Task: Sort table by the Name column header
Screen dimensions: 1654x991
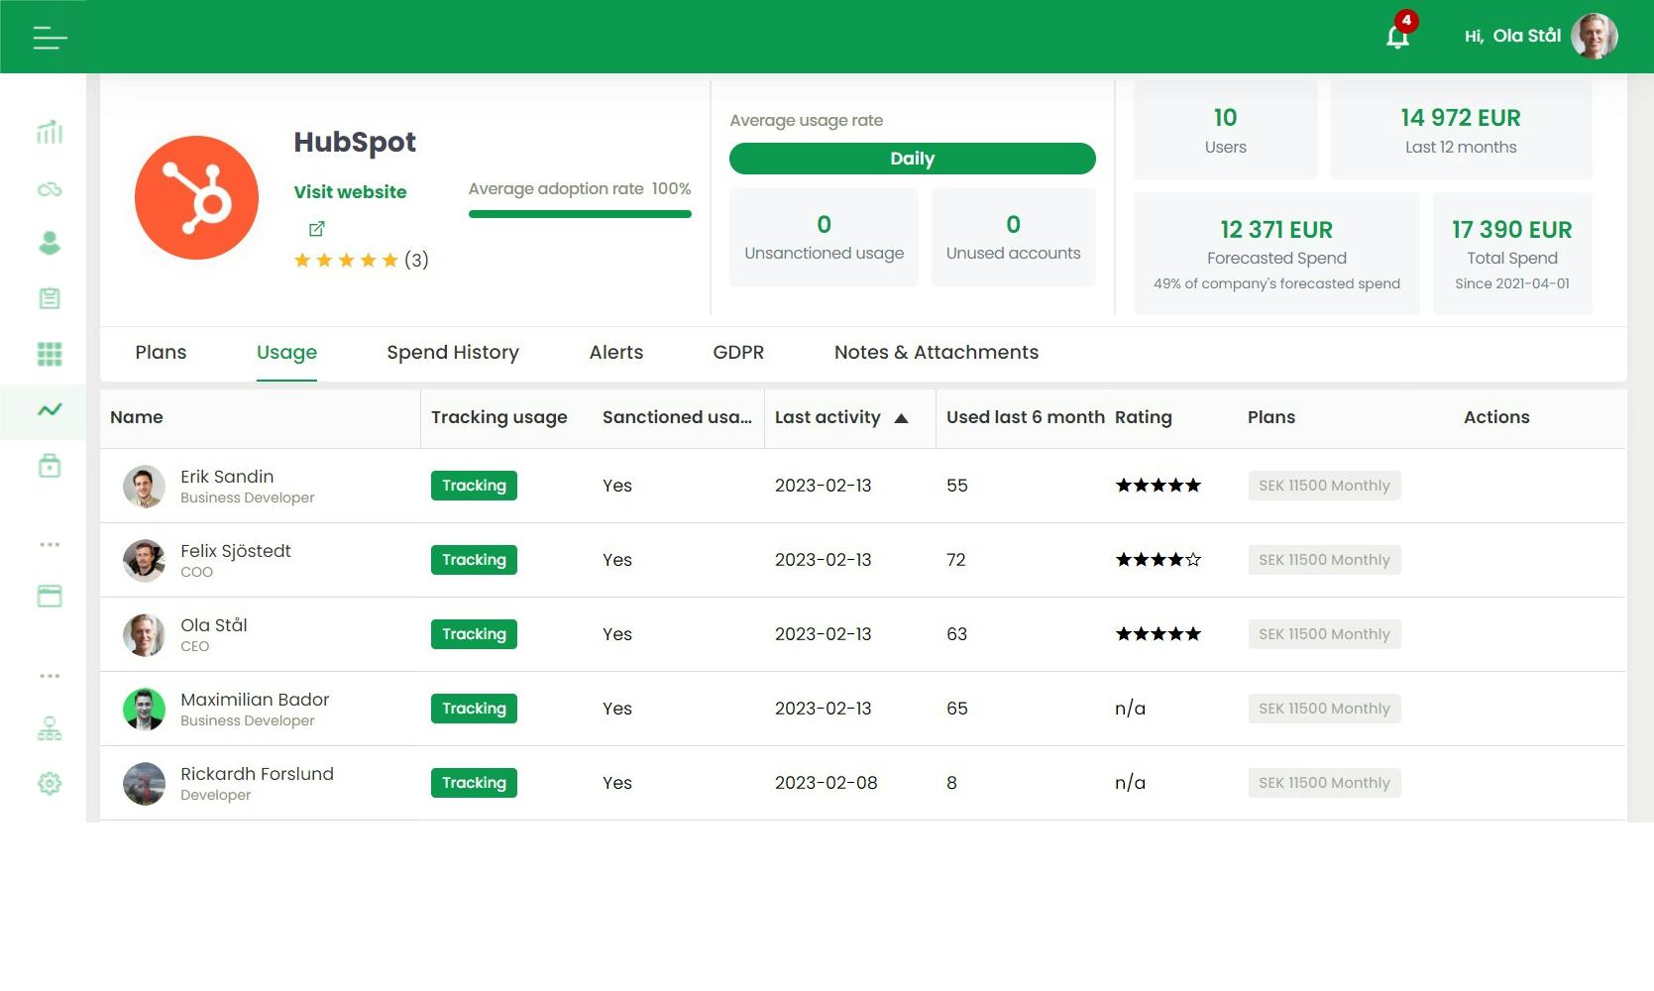Action: pyautogui.click(x=137, y=417)
